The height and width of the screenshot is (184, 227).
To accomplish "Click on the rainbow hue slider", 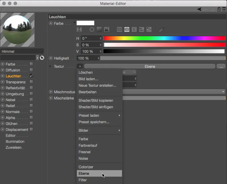I will pyautogui.click(x=164, y=38).
